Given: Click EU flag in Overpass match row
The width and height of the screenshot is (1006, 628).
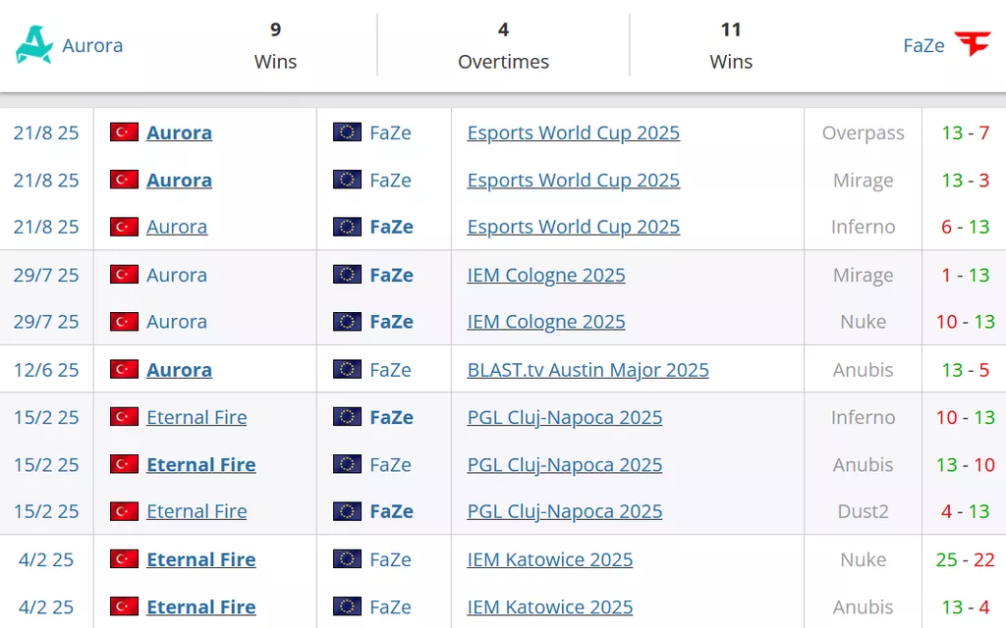Looking at the screenshot, I should point(347,132).
